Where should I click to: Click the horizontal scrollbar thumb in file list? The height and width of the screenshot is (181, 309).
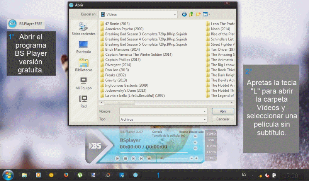(x=119, y=102)
